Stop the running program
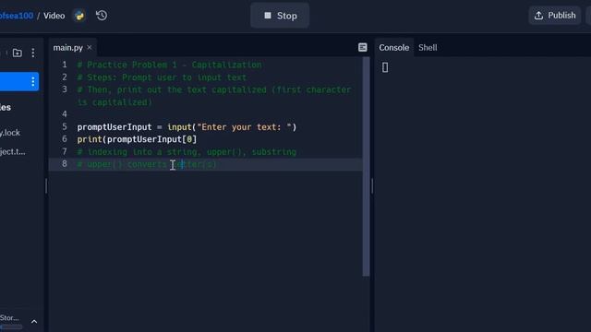The width and height of the screenshot is (591, 332). pos(280,16)
